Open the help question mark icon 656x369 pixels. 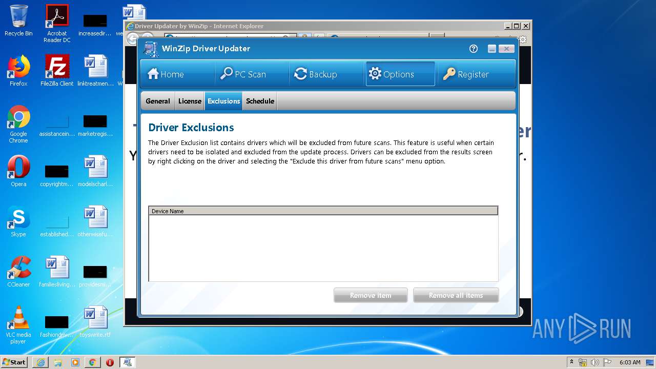point(474,49)
